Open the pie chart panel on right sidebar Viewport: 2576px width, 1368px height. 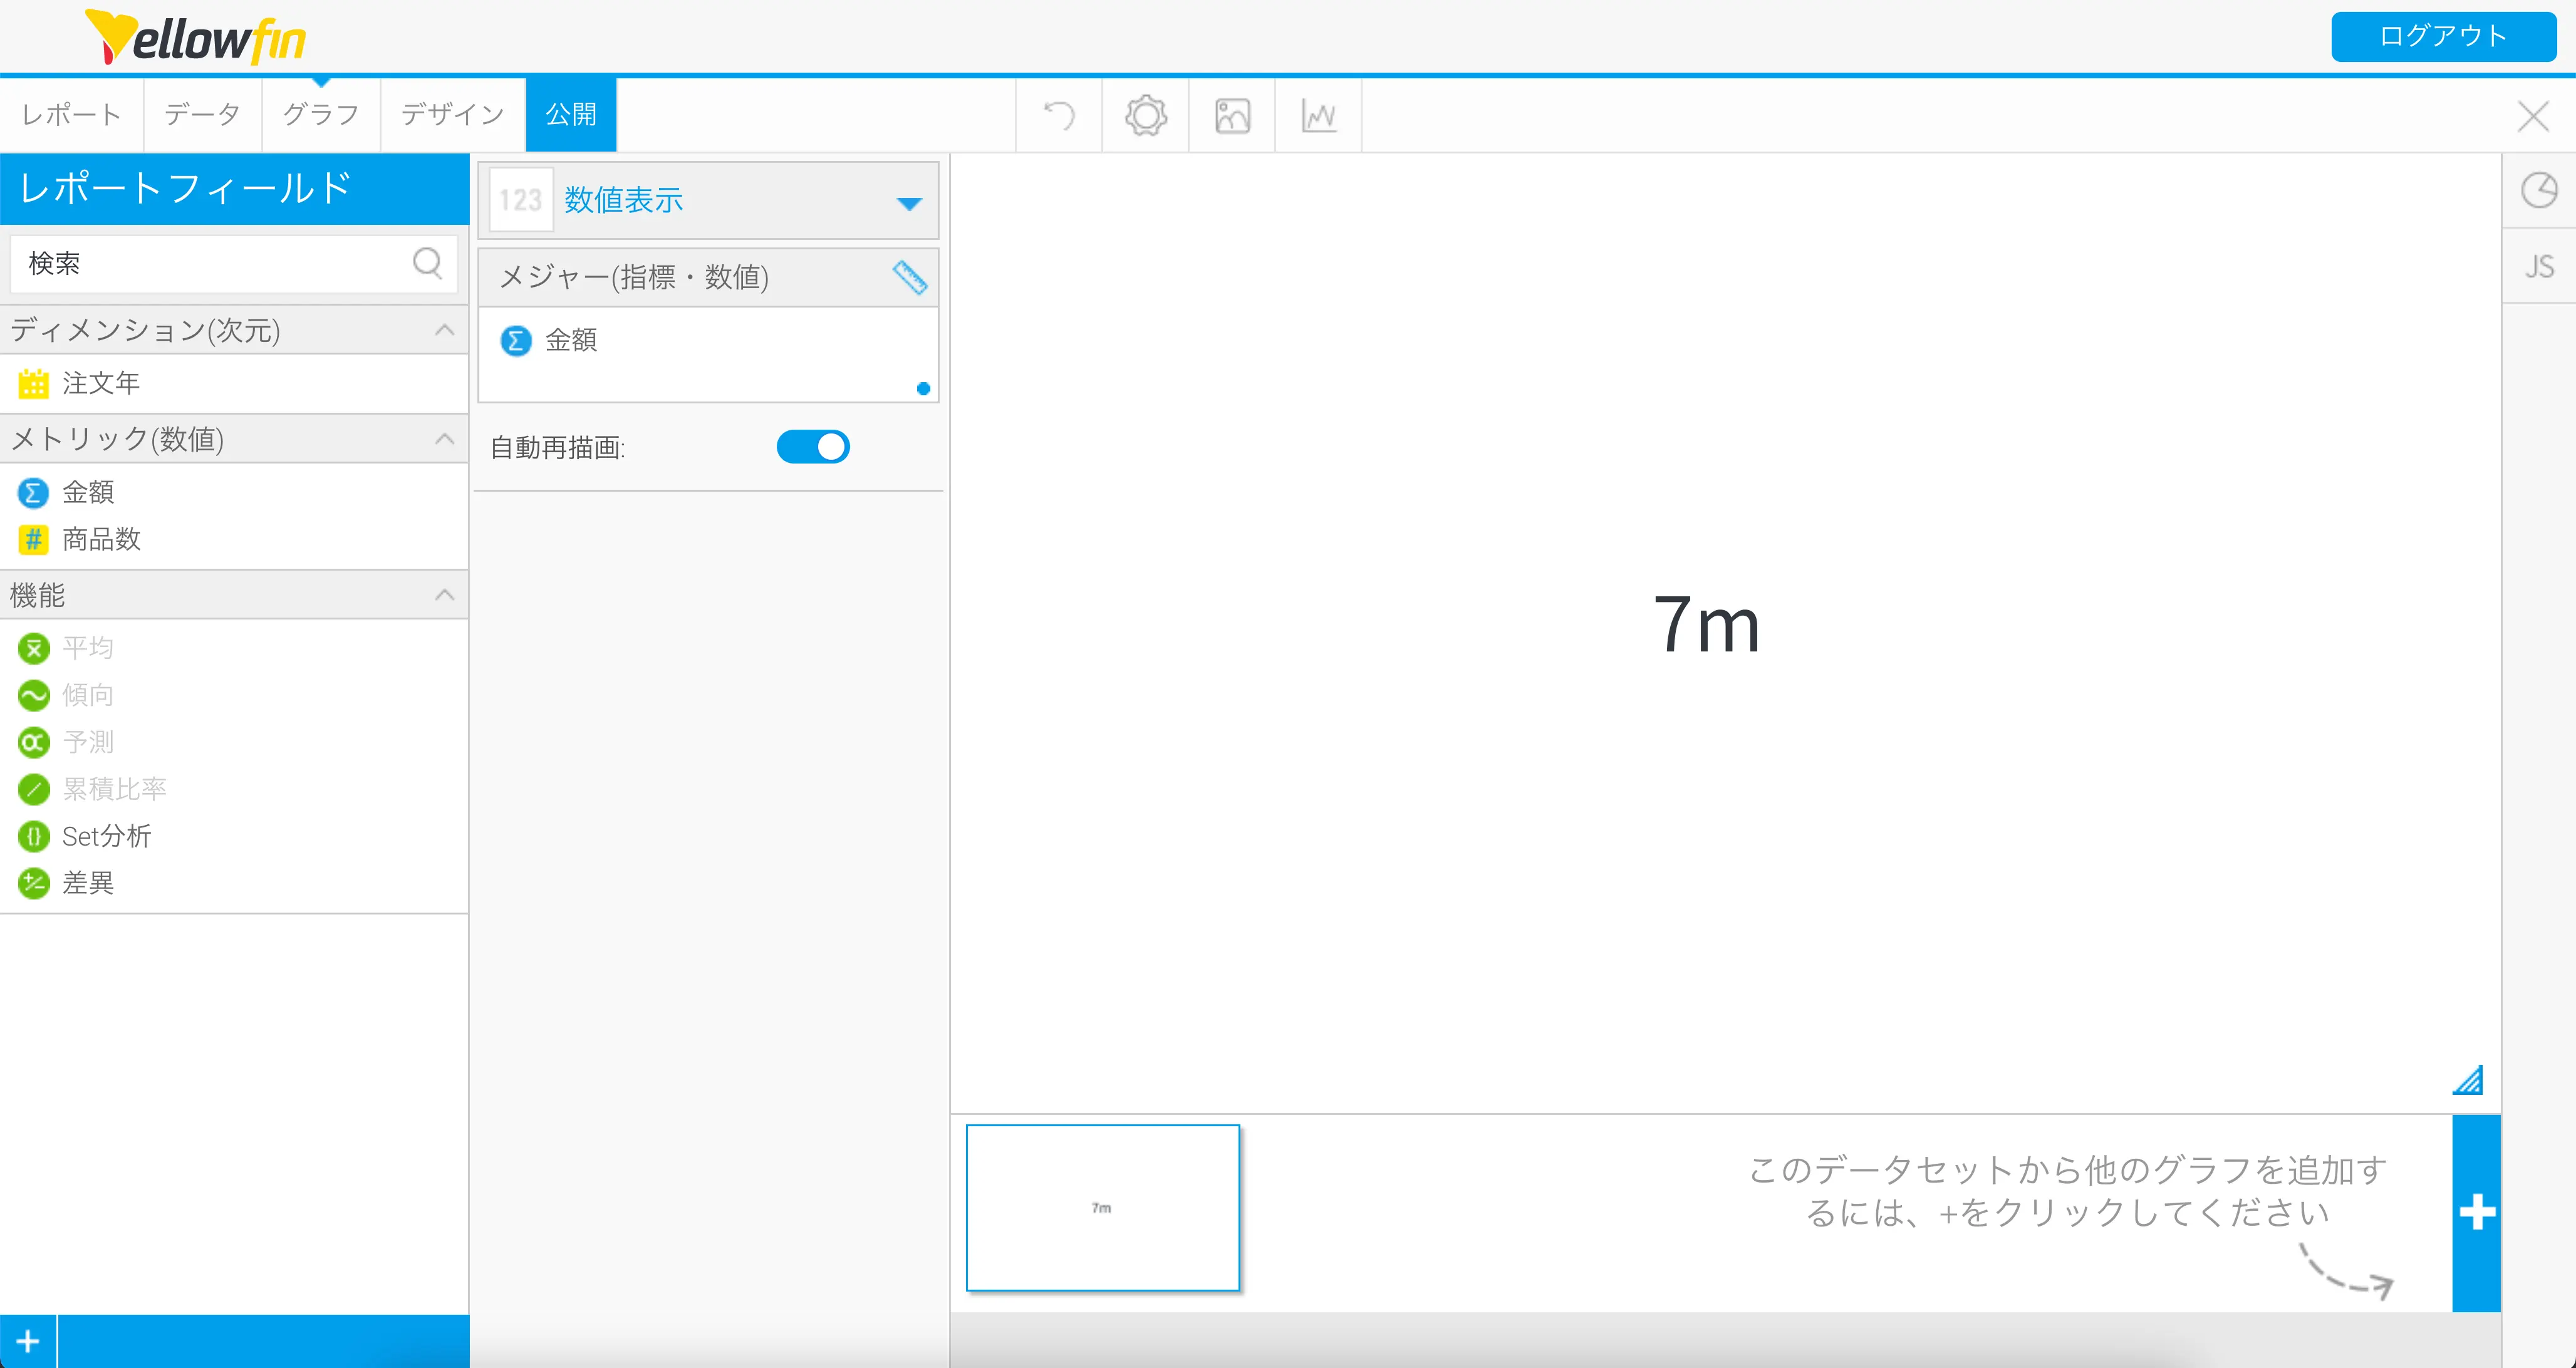pyautogui.click(x=2538, y=190)
